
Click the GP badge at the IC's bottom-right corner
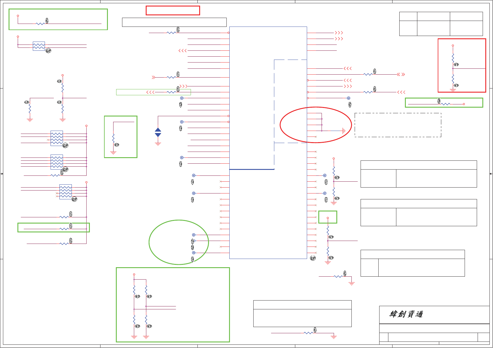point(313,258)
